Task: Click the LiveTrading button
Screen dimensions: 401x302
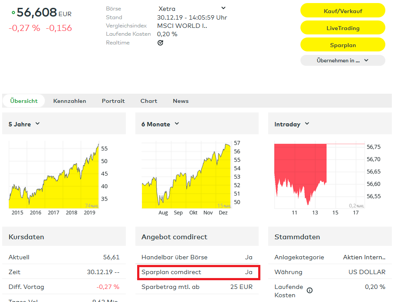Action: click(343, 28)
